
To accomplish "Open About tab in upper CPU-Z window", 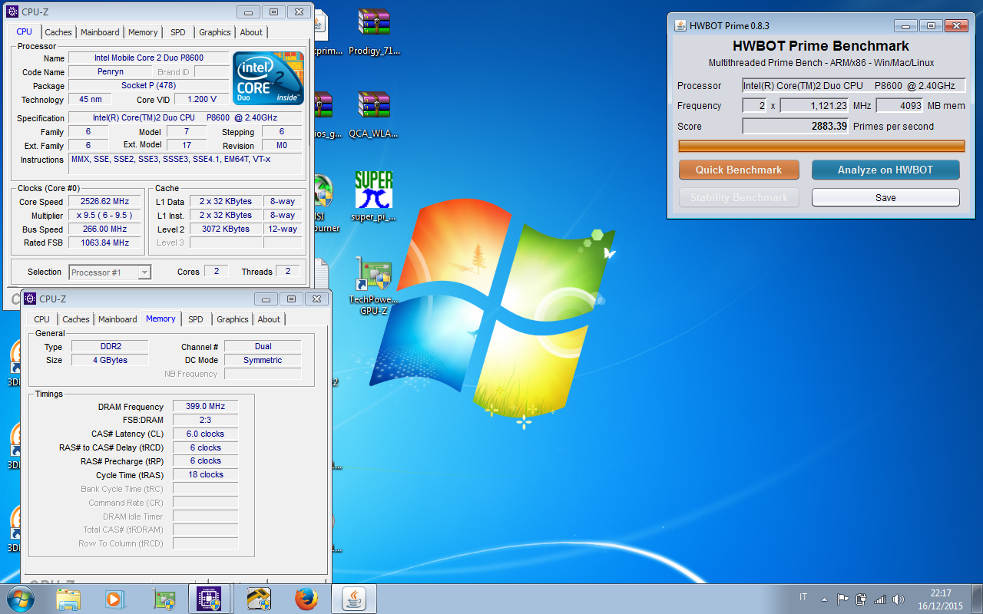I will point(251,32).
